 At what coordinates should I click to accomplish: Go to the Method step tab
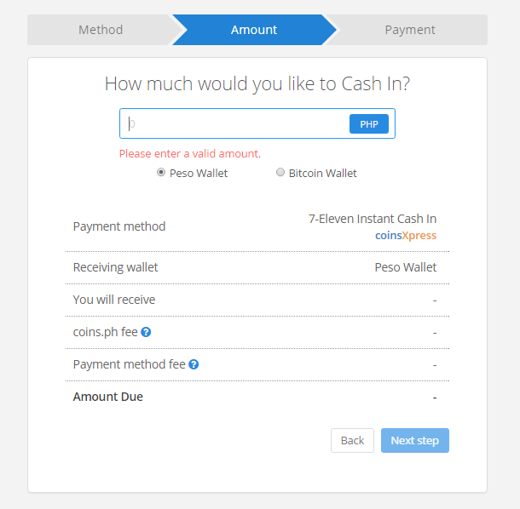[101, 30]
